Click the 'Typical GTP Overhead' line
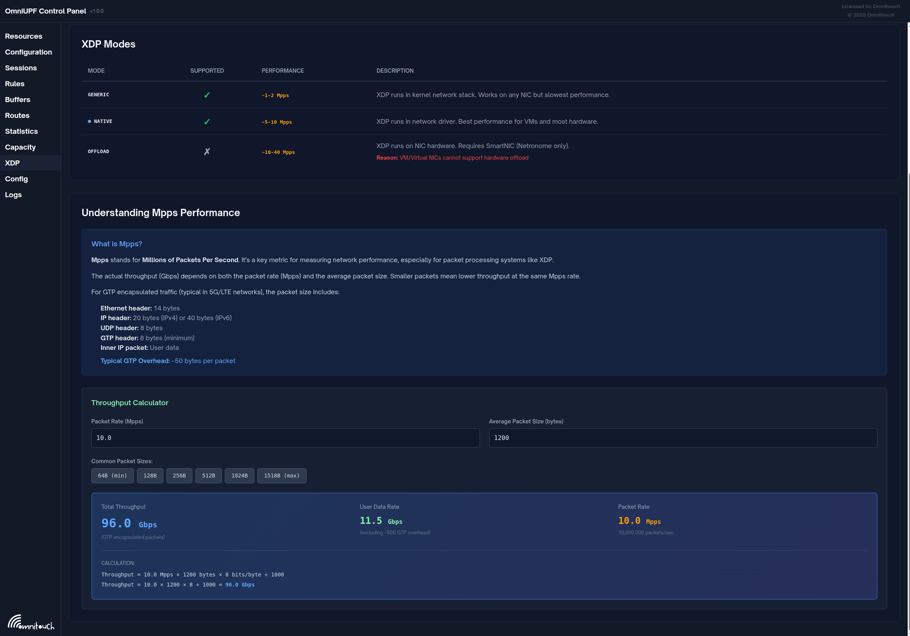The height and width of the screenshot is (636, 910). (168, 361)
